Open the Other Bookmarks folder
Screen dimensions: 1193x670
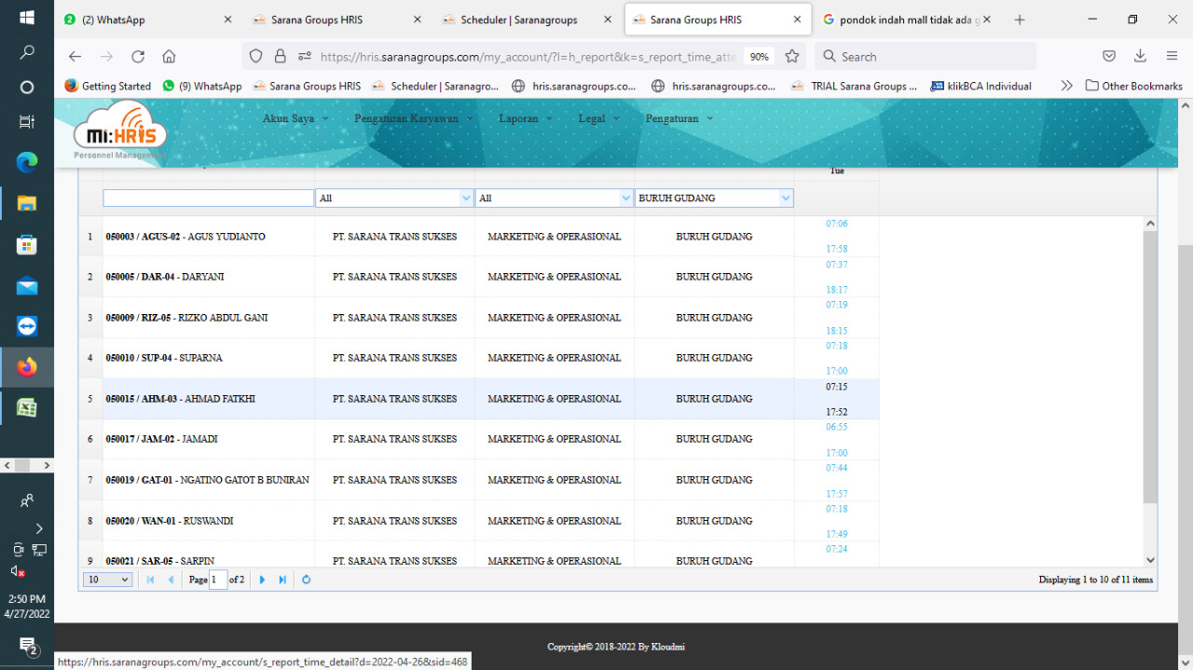(x=1133, y=86)
